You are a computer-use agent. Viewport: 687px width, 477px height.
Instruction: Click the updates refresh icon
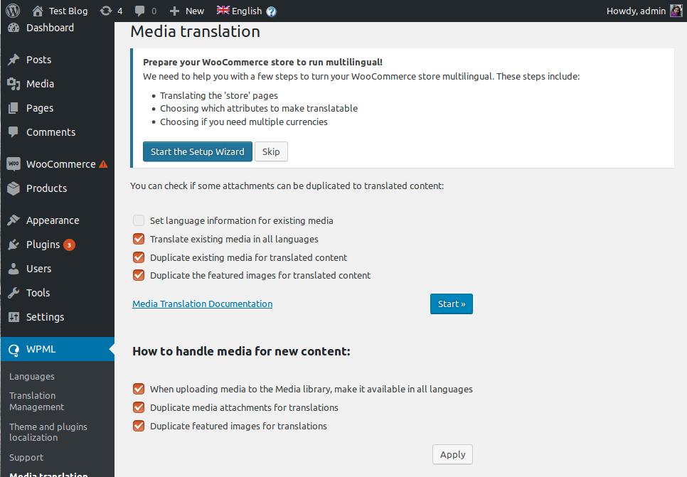click(x=106, y=11)
